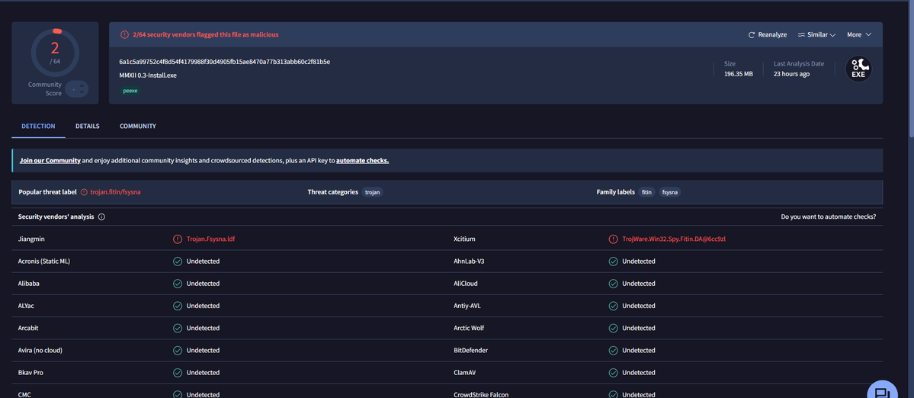
Task: Click Undetected in the Avira (no cloud) row
Action: 203,350
